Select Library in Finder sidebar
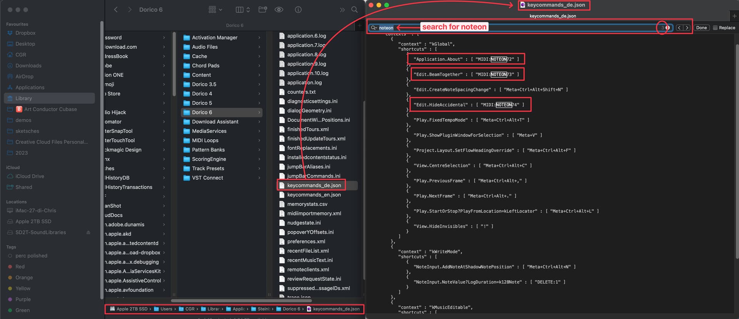The image size is (739, 319). pos(49,98)
